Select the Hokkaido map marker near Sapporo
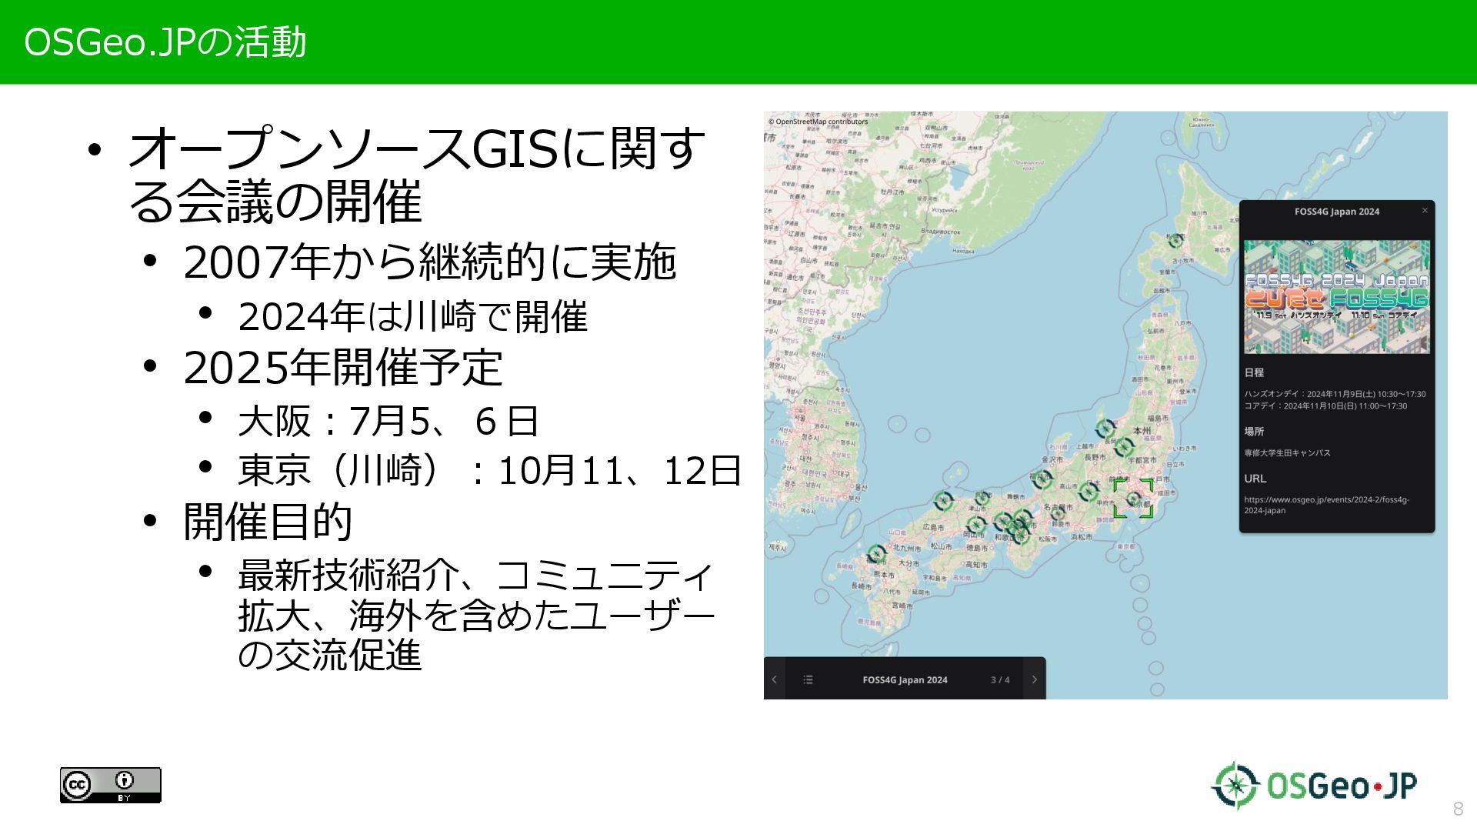The height and width of the screenshot is (831, 1477). tap(1175, 241)
